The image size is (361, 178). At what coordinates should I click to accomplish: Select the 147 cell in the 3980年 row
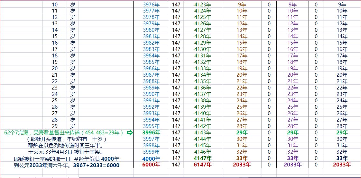(x=176, y=30)
